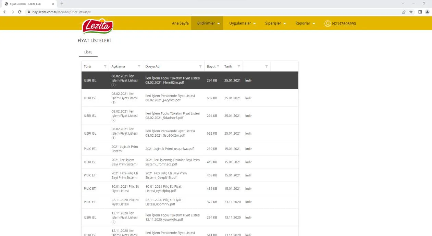The image size is (432, 236).
Task: Expand the Raporlar menu
Action: coord(305,23)
